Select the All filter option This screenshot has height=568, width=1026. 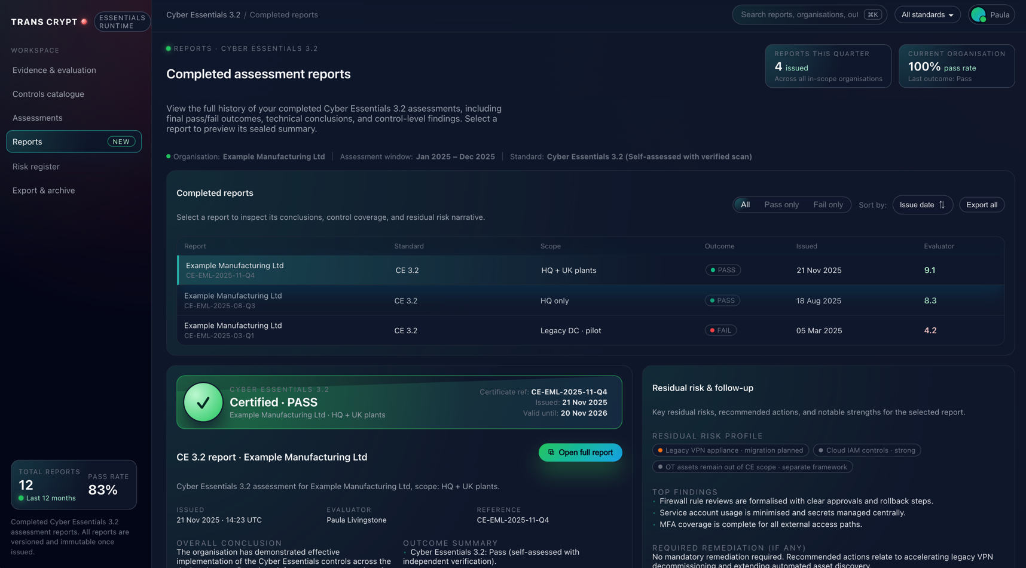coord(745,205)
